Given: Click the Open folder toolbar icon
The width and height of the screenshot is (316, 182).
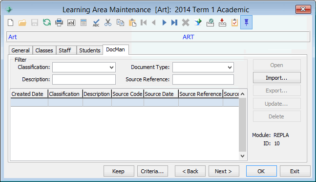Looking at the screenshot, I should 22,23.
